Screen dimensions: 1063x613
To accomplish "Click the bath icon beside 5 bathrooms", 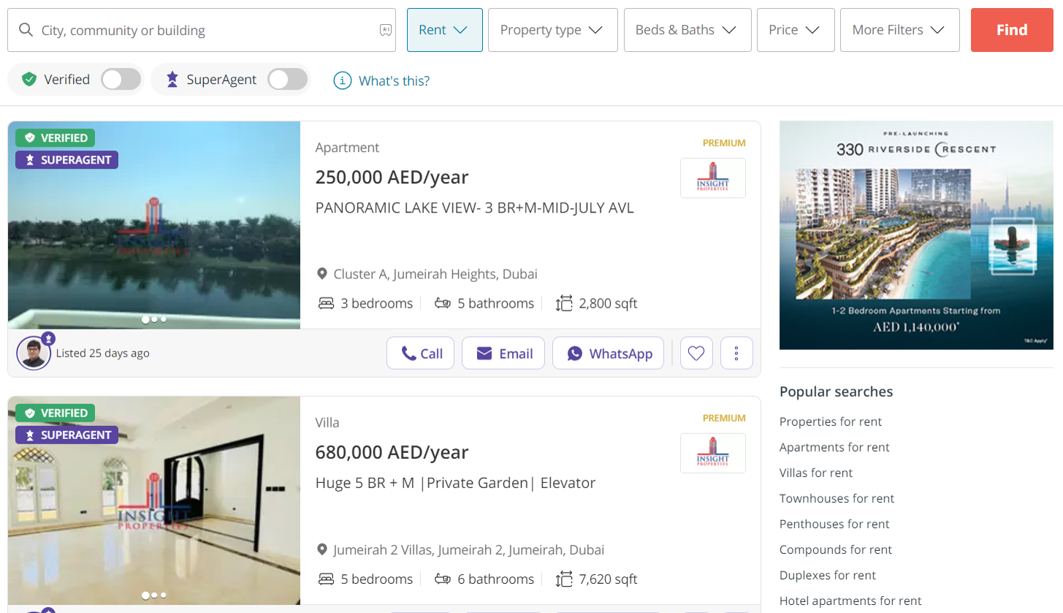I will point(442,303).
